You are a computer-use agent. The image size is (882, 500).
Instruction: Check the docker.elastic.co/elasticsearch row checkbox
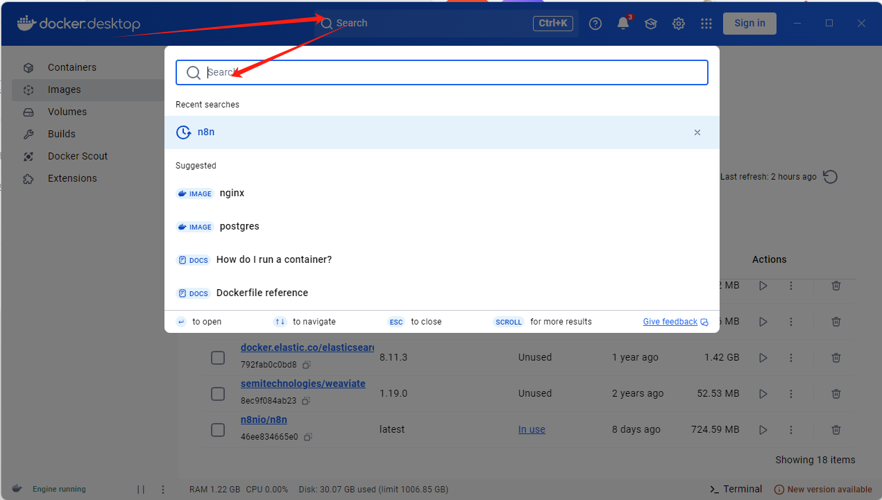[218, 358]
